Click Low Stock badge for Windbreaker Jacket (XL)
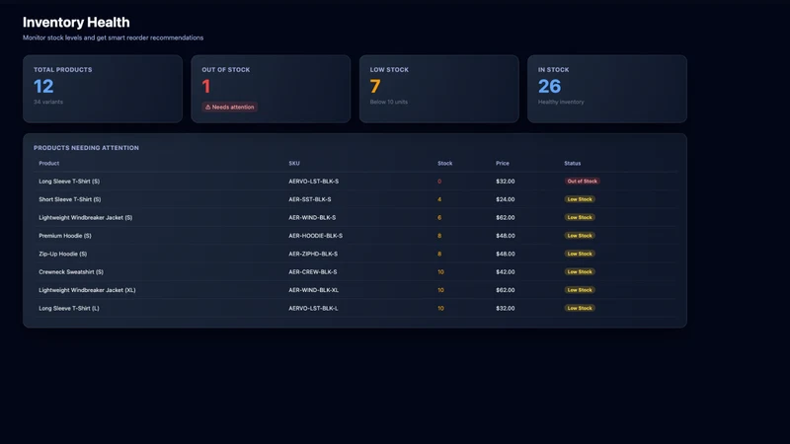Image resolution: width=790 pixels, height=444 pixels. (580, 290)
